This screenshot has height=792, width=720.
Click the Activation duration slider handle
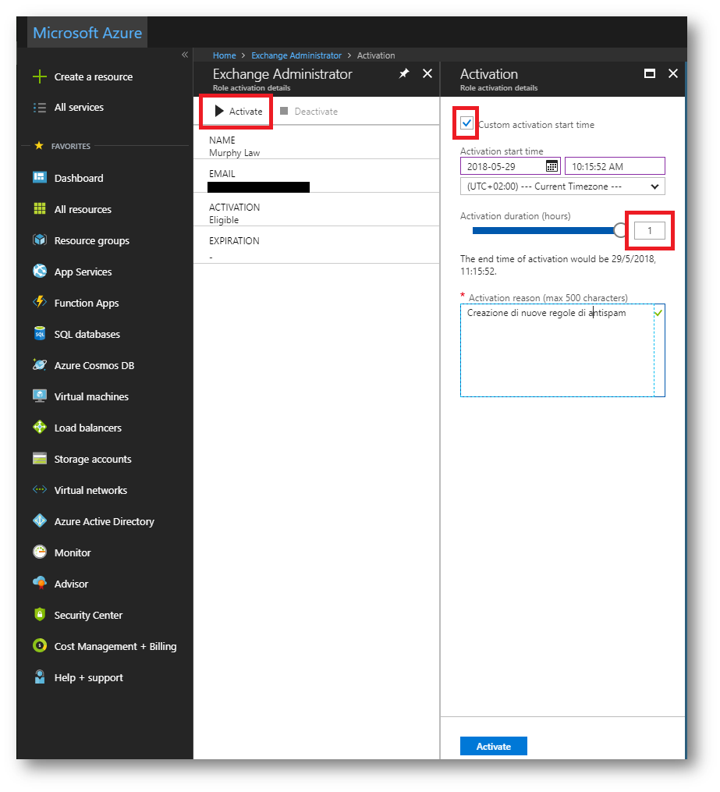click(620, 231)
